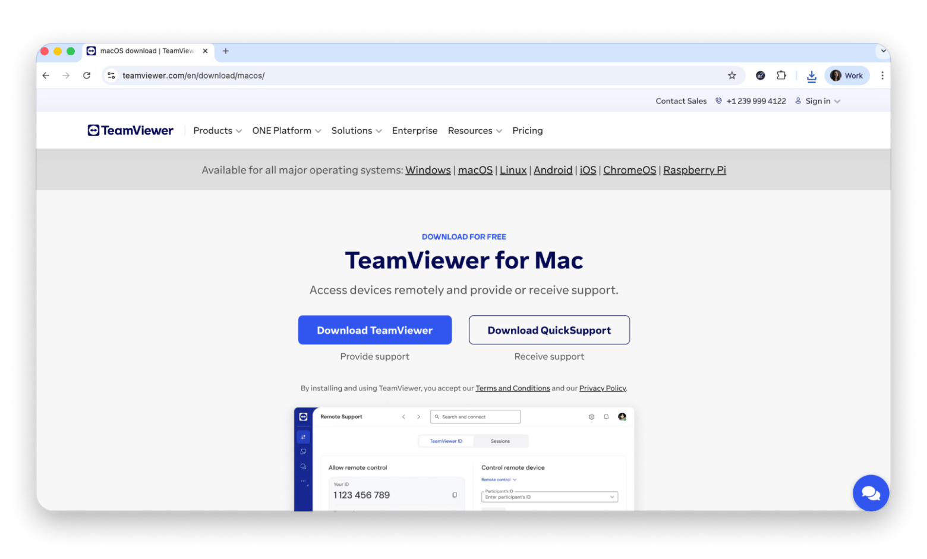Open the notification bell in the app preview

coord(606,417)
